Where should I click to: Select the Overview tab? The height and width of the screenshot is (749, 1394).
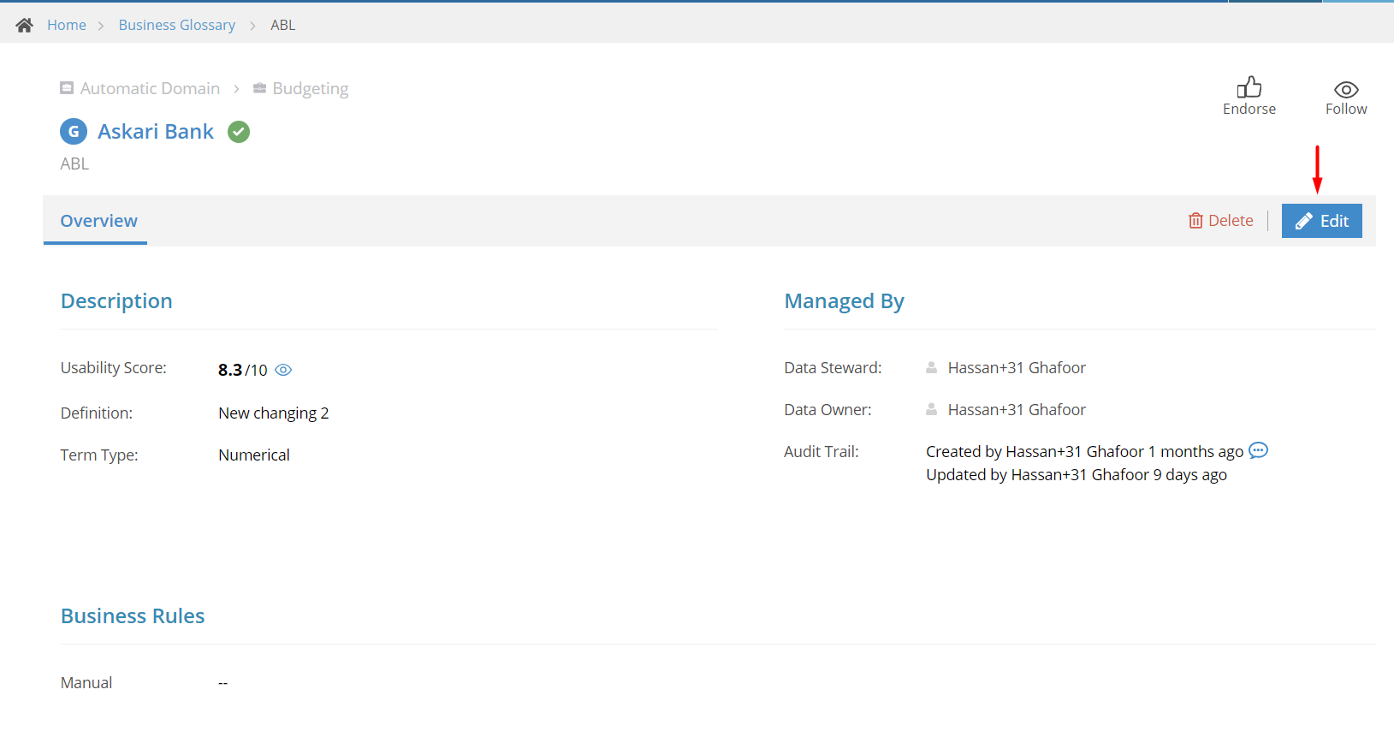(x=98, y=221)
